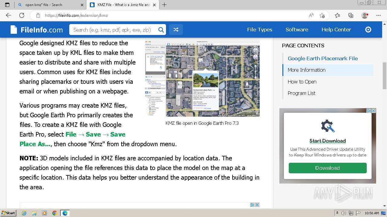Open the volume control tray icon

344,213
